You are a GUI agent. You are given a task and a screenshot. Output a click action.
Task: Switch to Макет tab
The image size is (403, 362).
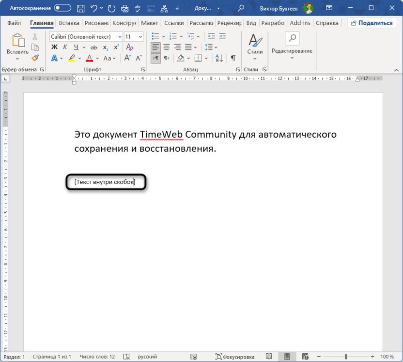149,23
